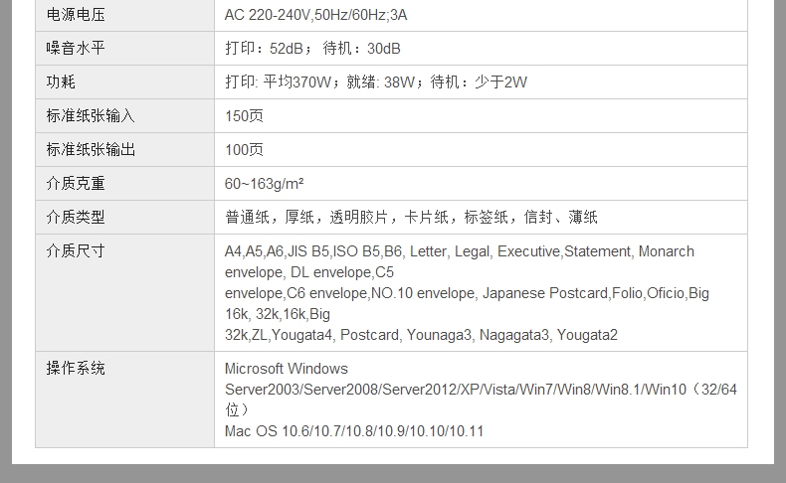This screenshot has width=786, height=483.
Task: Click the 标准纸张输出 label
Action: click(91, 149)
